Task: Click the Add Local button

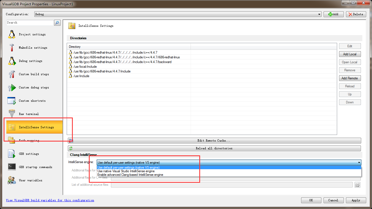Action: (350, 54)
